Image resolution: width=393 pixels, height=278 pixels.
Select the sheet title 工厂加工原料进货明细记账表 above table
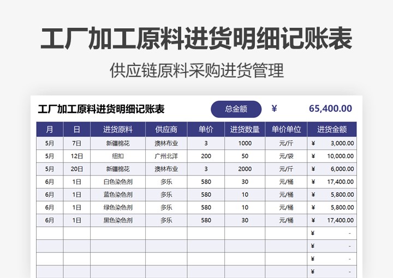(x=101, y=109)
